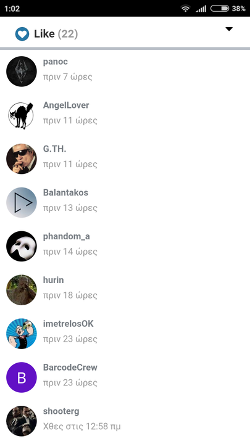
Task: Tap the blue heart Like icon
Action: (x=22, y=35)
